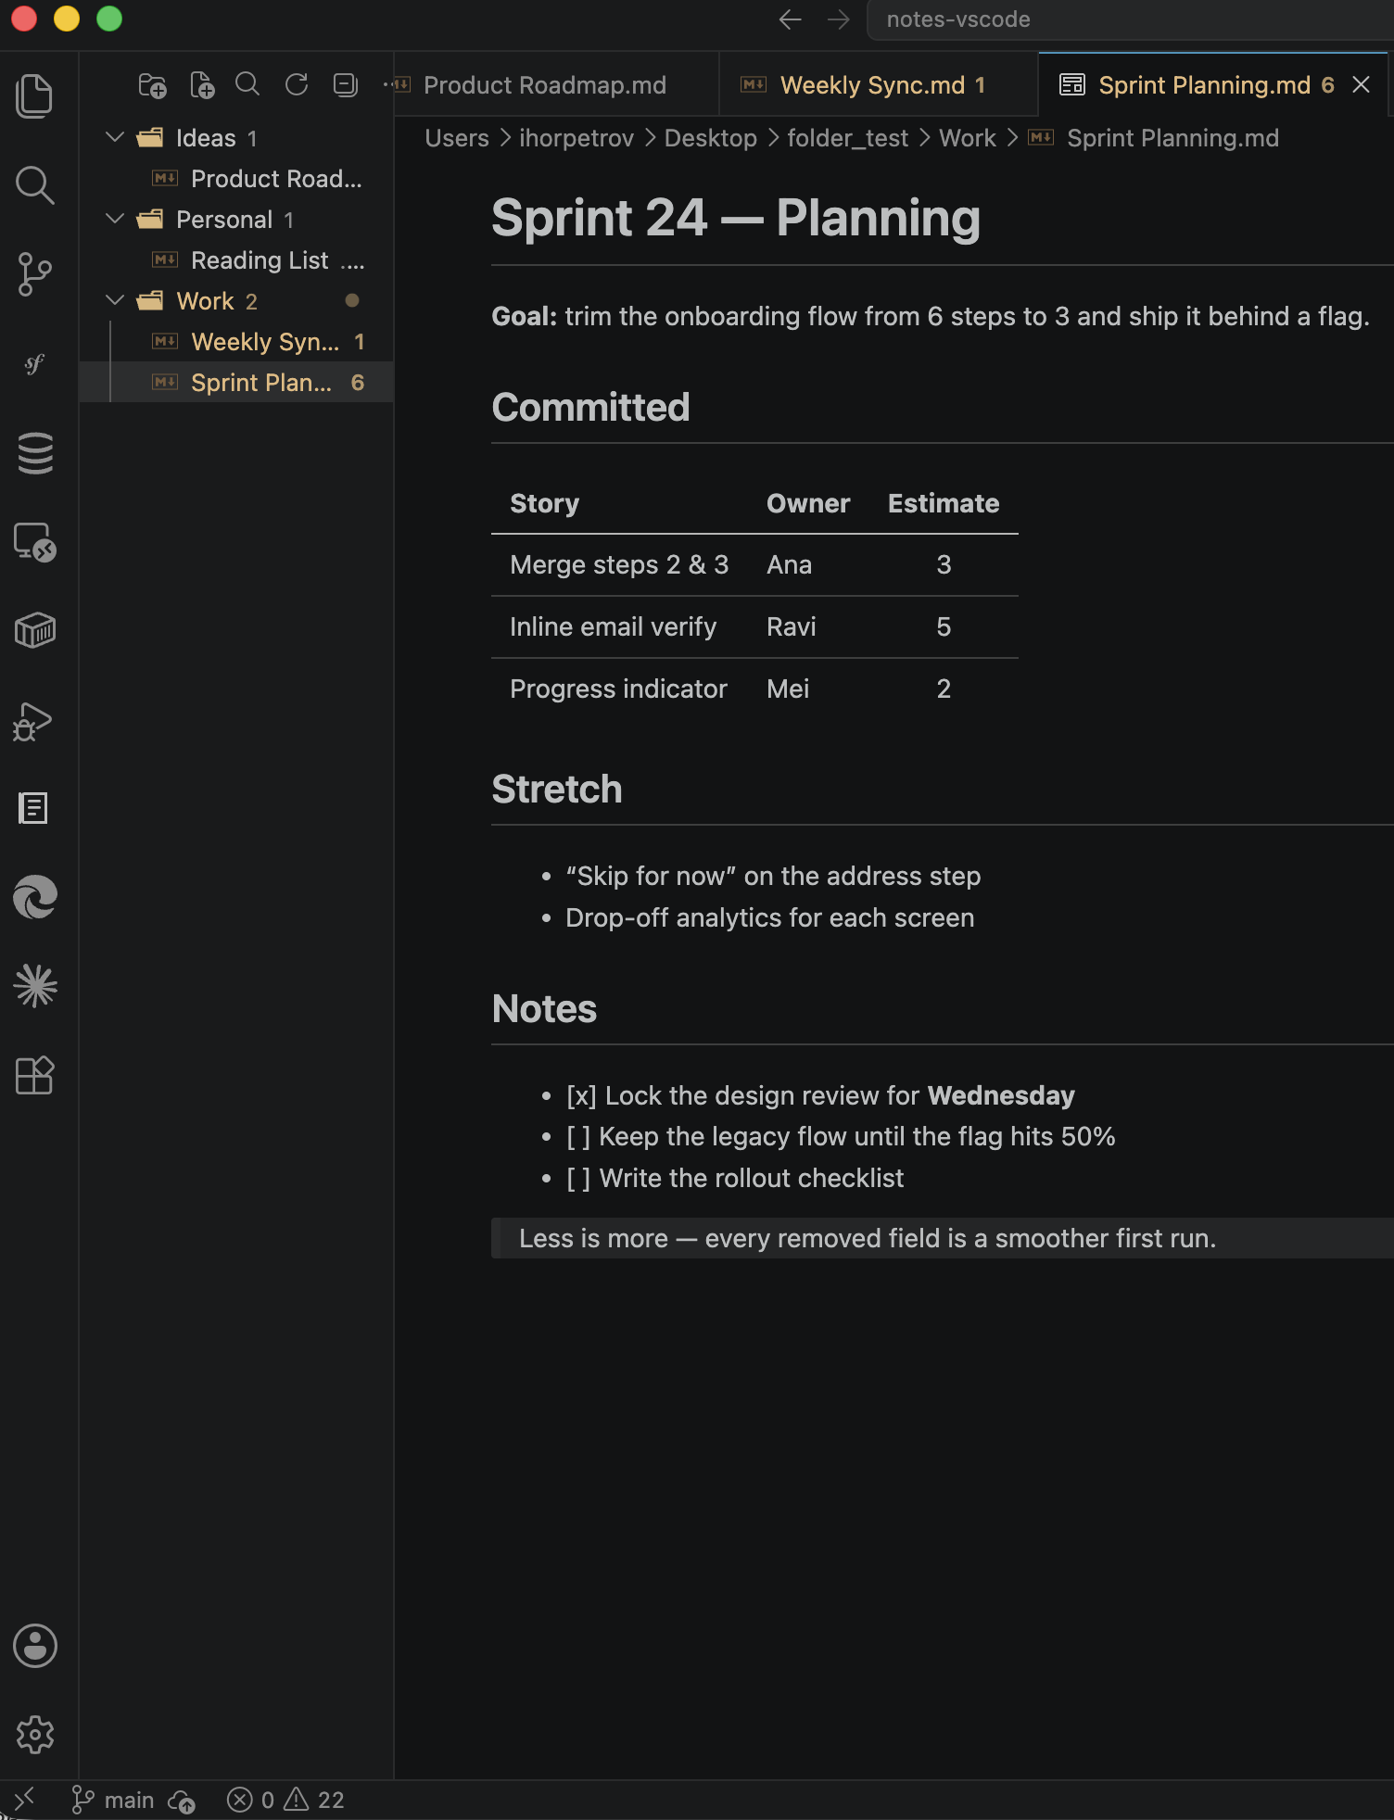This screenshot has width=1394, height=1820.
Task: Click the sidebar search notes icon
Action: (247, 85)
